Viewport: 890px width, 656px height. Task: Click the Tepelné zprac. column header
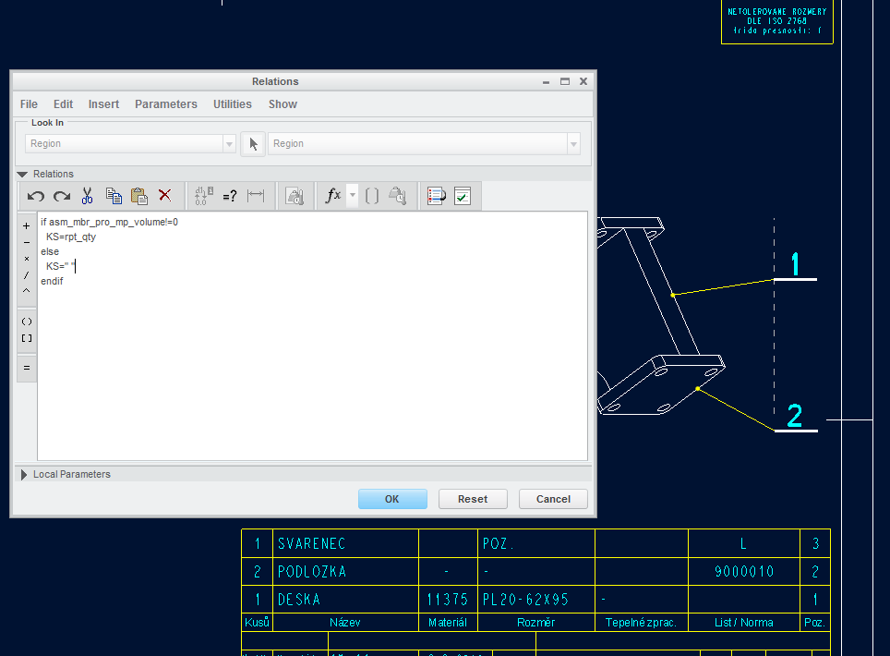[641, 623]
